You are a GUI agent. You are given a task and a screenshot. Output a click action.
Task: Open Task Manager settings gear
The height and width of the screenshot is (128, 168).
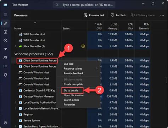pyautogui.click(x=5, y=123)
